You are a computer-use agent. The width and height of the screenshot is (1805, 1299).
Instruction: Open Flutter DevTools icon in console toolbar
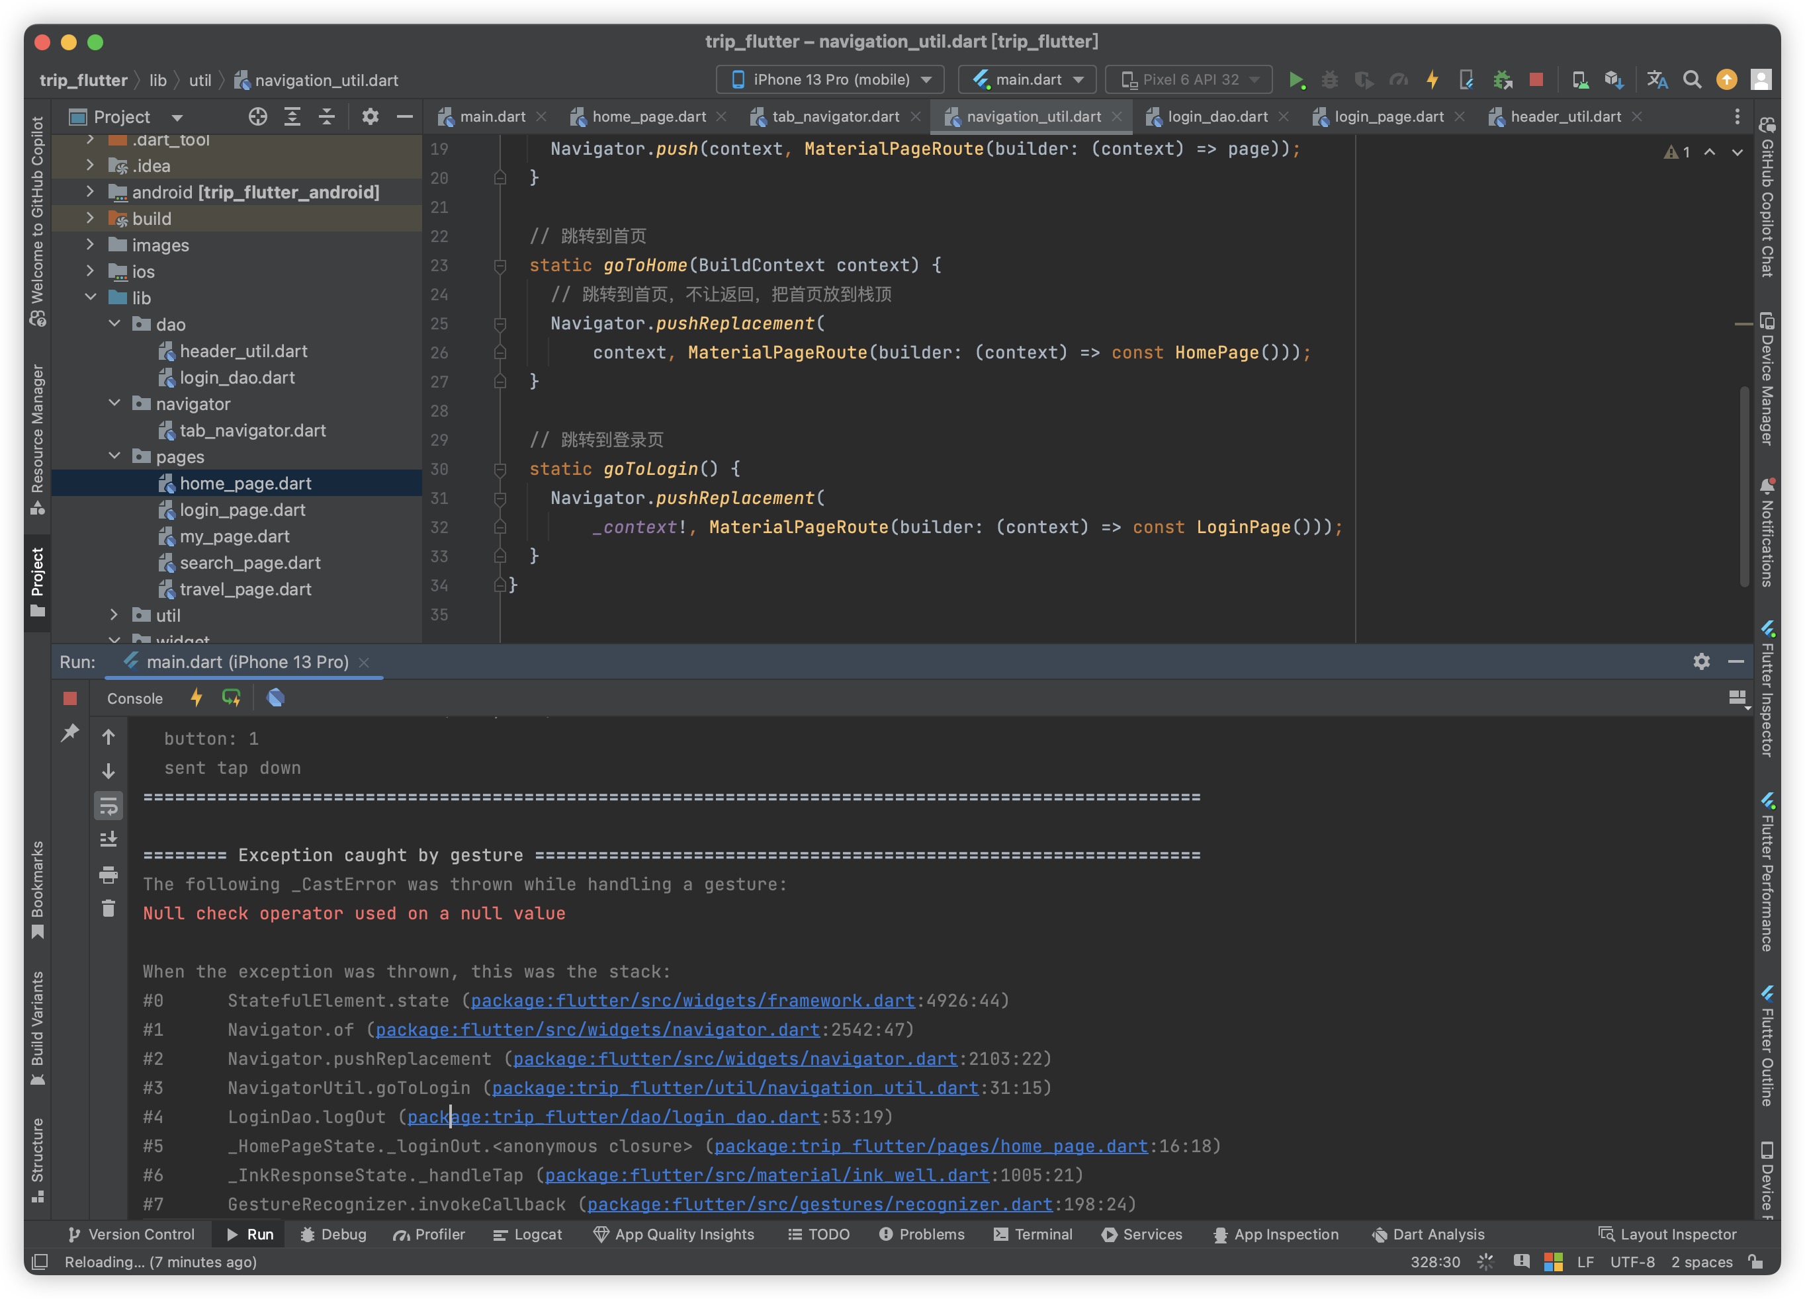click(x=275, y=698)
